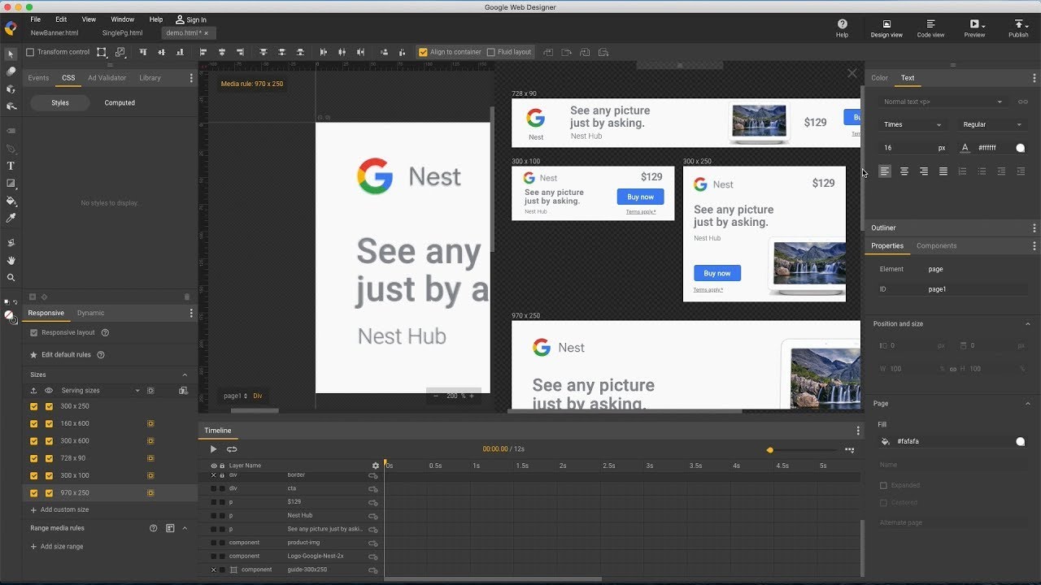Open page1 selector in stage footer
This screenshot has height=585, width=1041.
(x=237, y=396)
